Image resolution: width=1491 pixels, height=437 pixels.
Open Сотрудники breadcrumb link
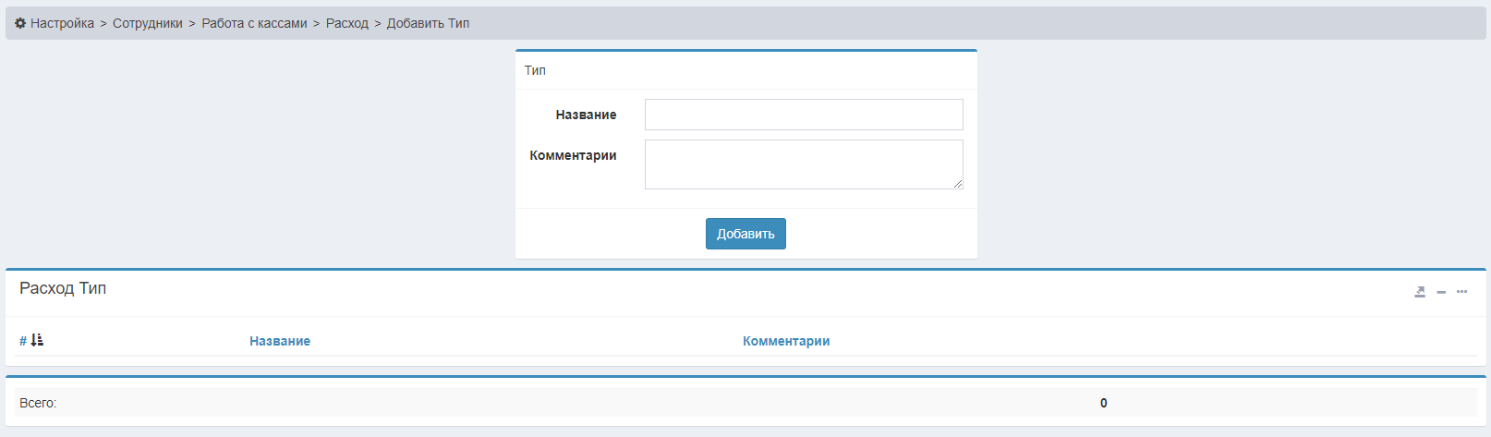click(148, 23)
